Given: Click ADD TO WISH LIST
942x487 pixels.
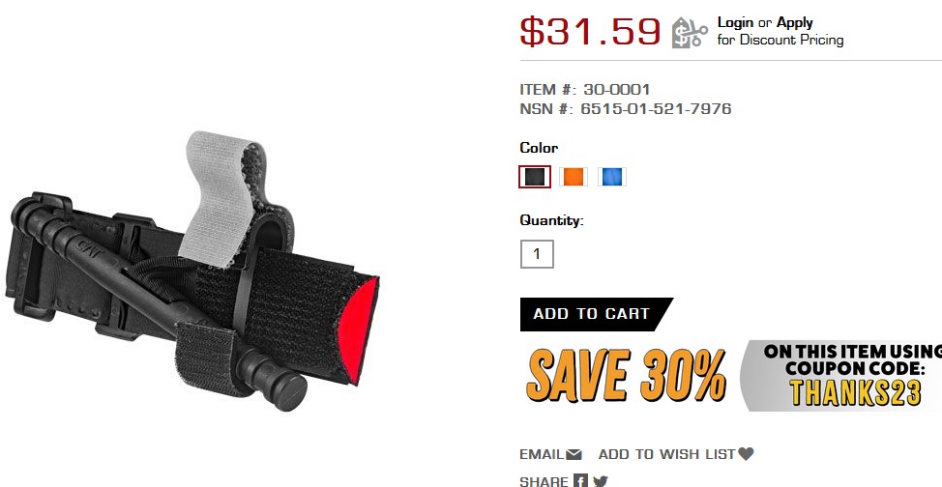Looking at the screenshot, I should pyautogui.click(x=667, y=454).
